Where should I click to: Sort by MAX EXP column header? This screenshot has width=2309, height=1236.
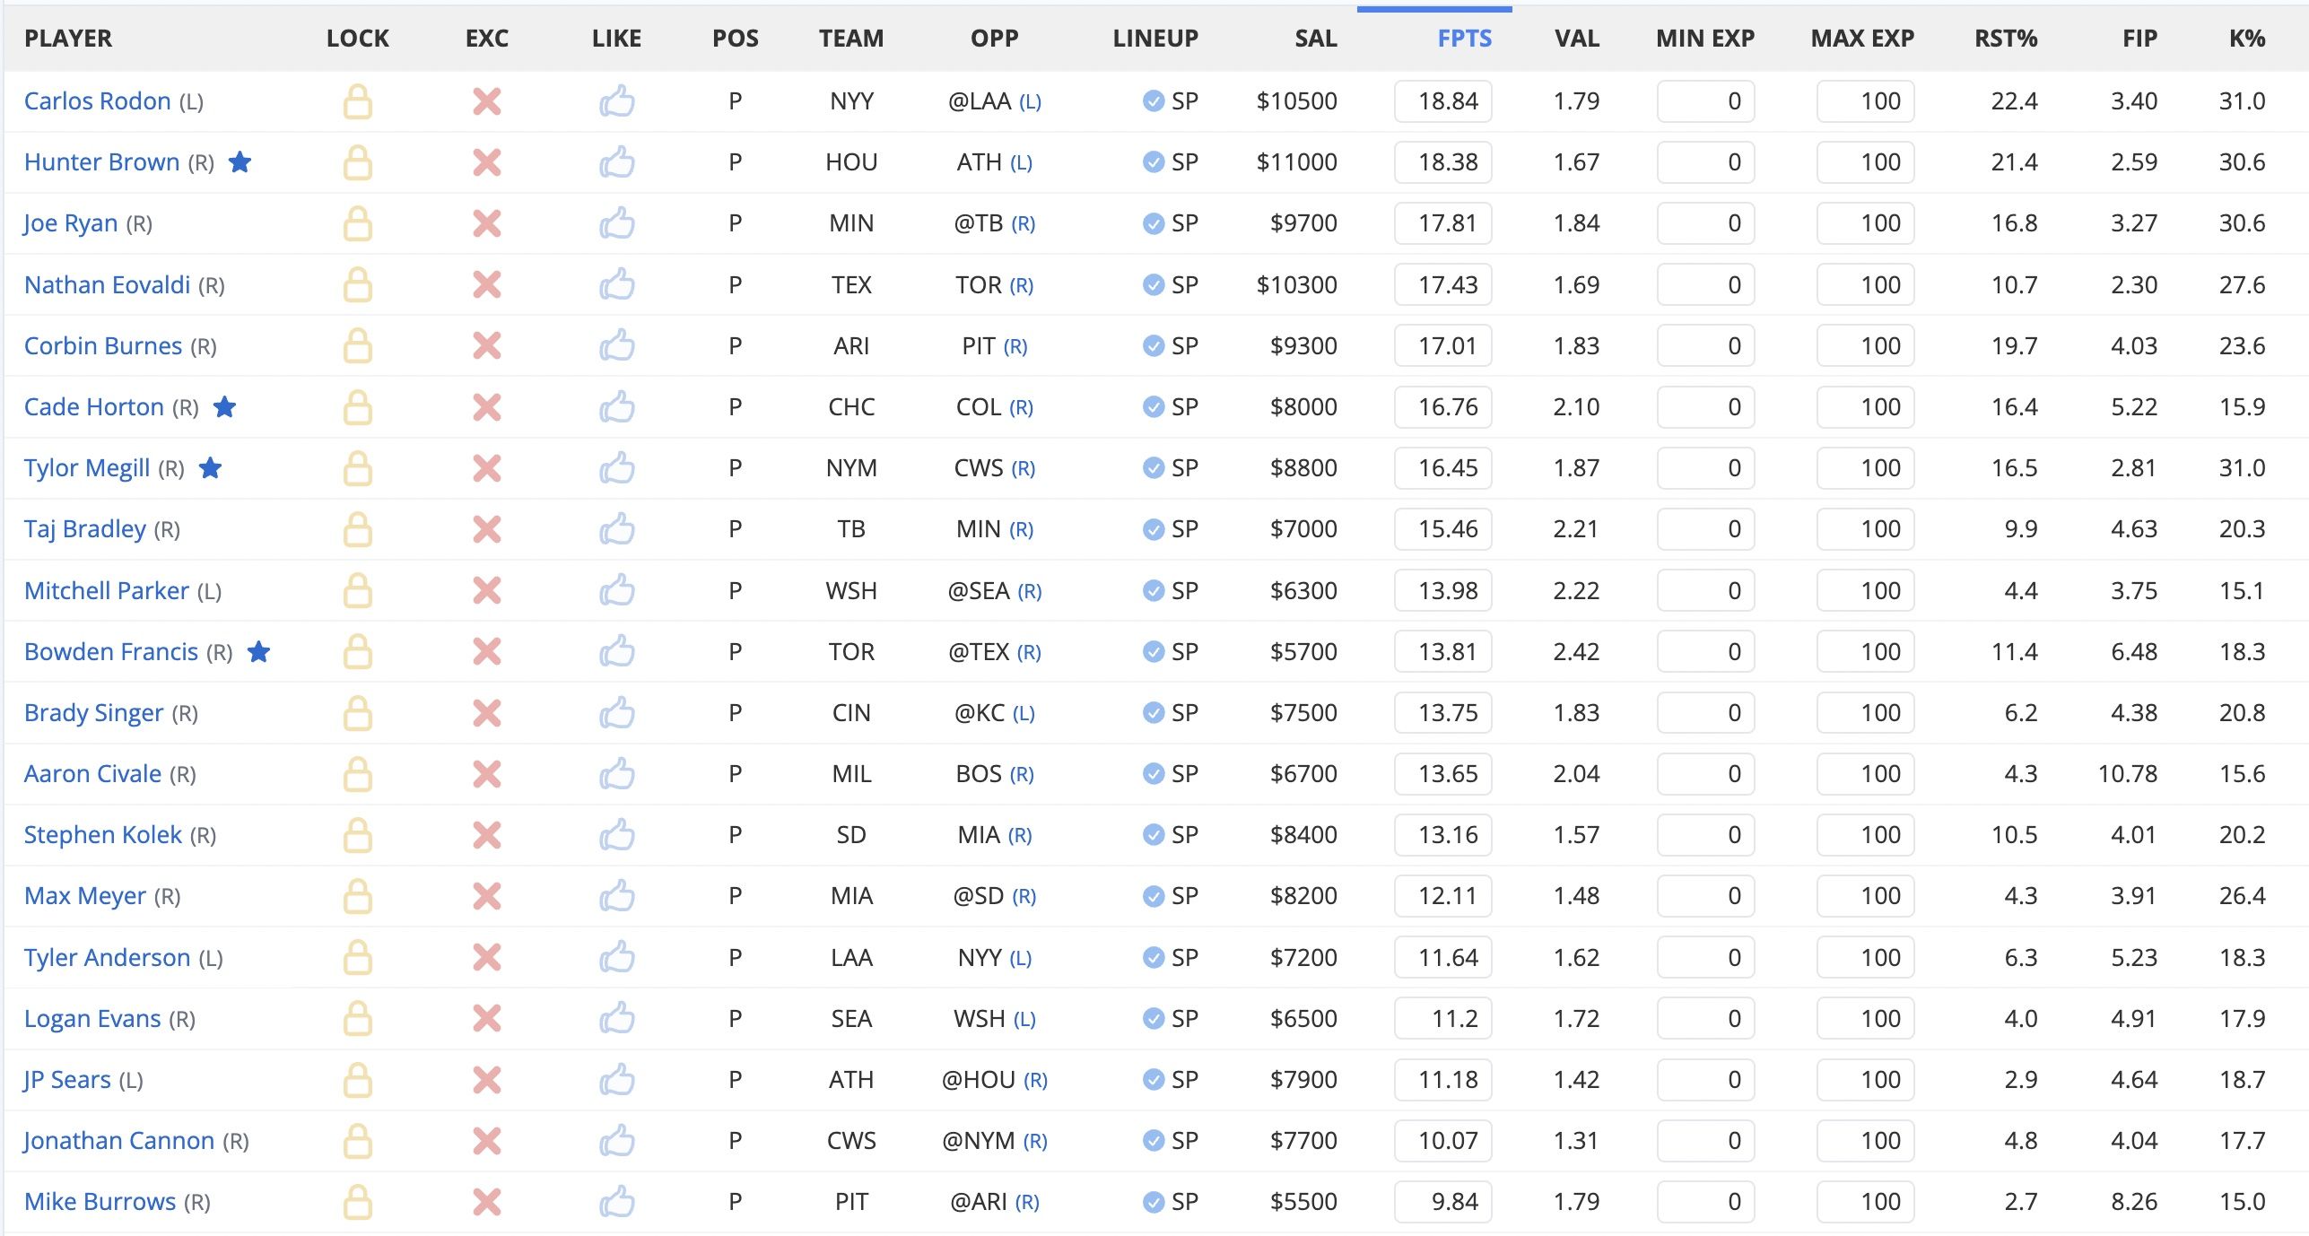coord(1862,39)
